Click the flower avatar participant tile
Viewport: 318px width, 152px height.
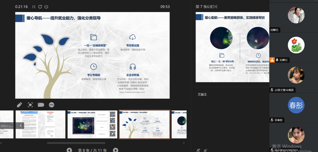296,45
